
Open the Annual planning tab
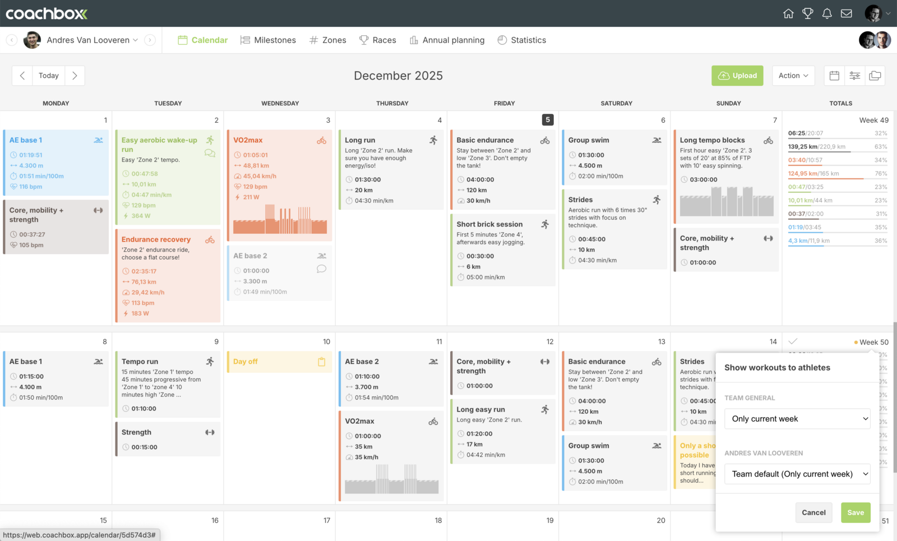(x=447, y=40)
